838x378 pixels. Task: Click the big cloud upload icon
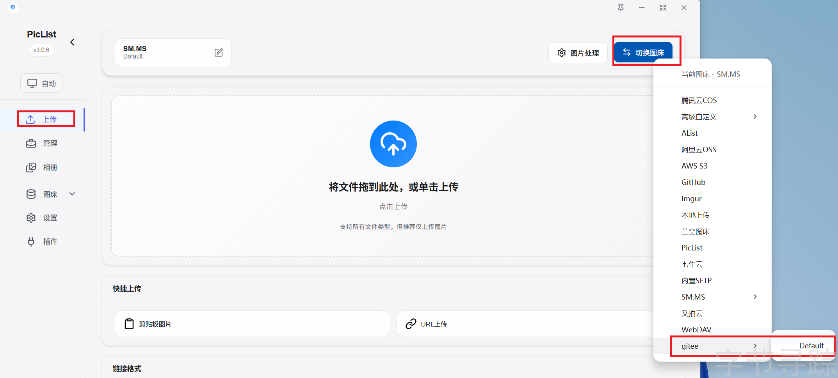393,144
